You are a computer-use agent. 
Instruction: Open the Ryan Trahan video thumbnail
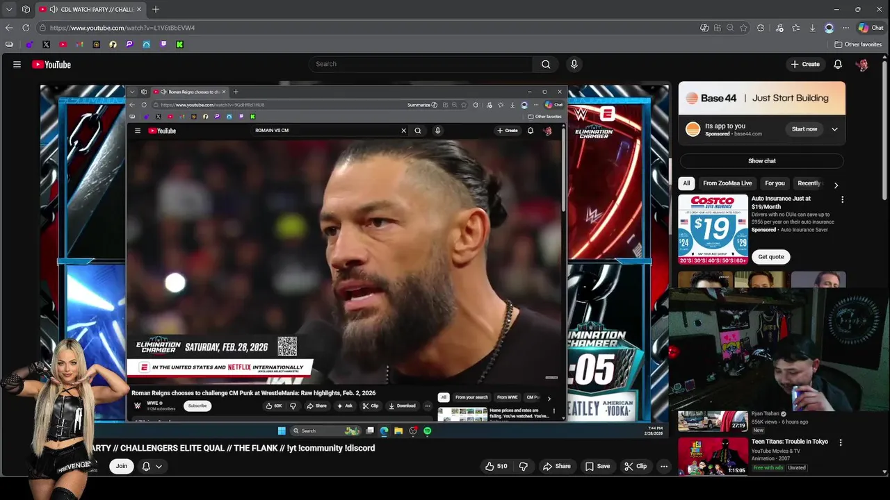[x=713, y=421]
